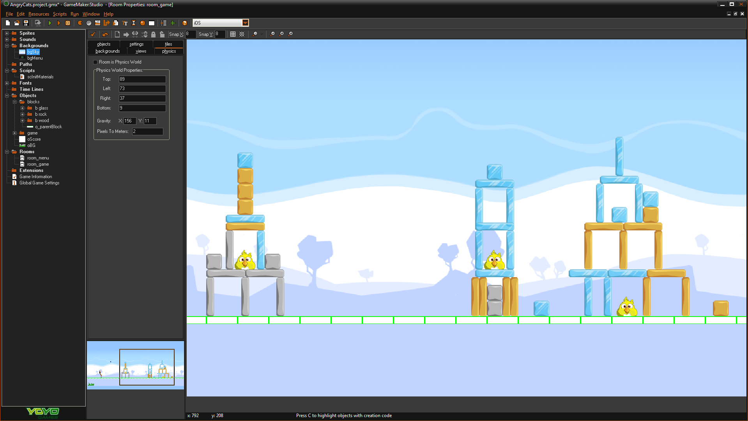Click the Snap X input field
This screenshot has width=748, height=421.
click(191, 34)
